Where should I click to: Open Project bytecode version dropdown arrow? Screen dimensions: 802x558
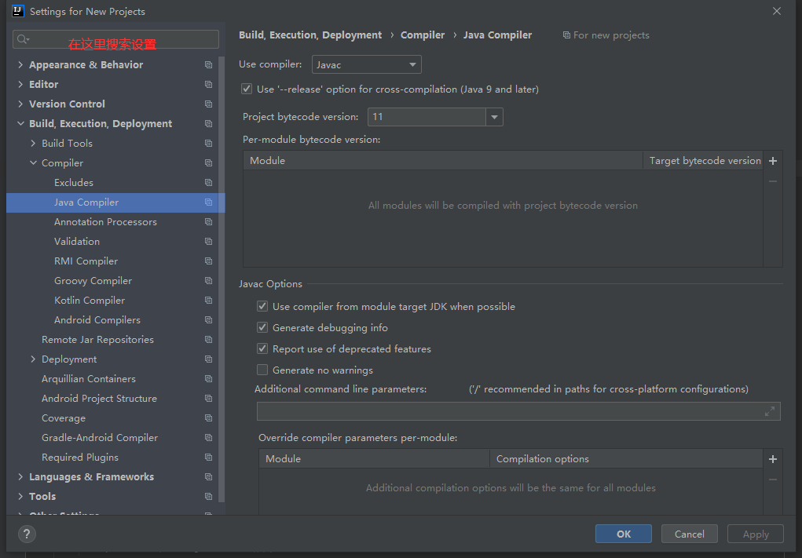(x=494, y=117)
